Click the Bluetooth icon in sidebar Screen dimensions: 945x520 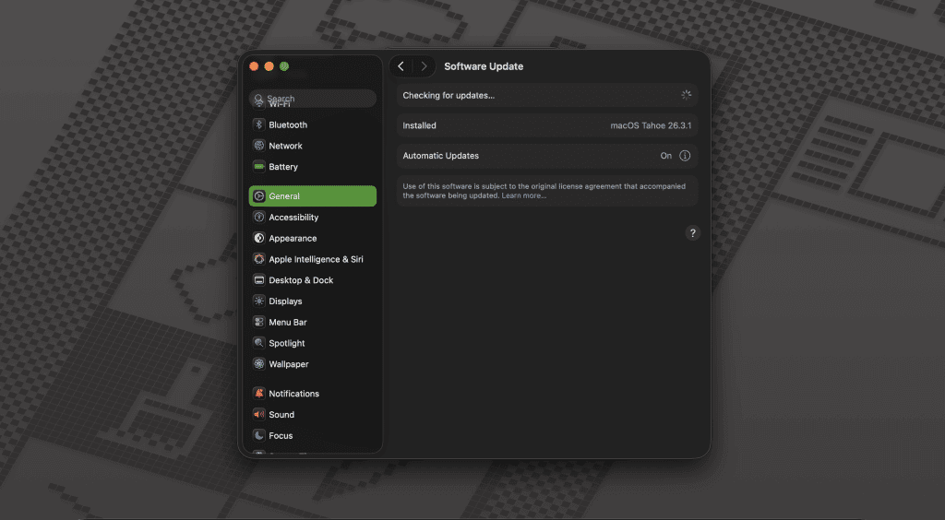[259, 124]
